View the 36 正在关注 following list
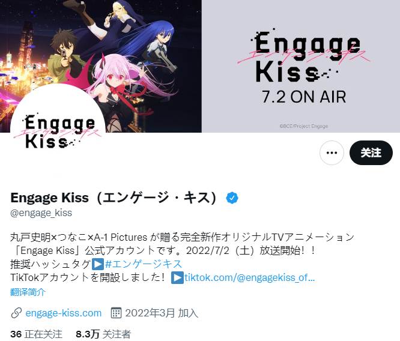This screenshot has height=341, width=400. click(36, 334)
